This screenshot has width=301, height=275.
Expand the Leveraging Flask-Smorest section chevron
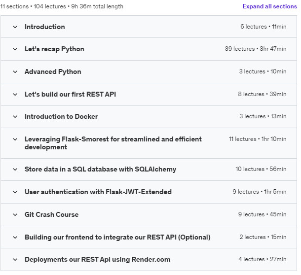(x=15, y=139)
